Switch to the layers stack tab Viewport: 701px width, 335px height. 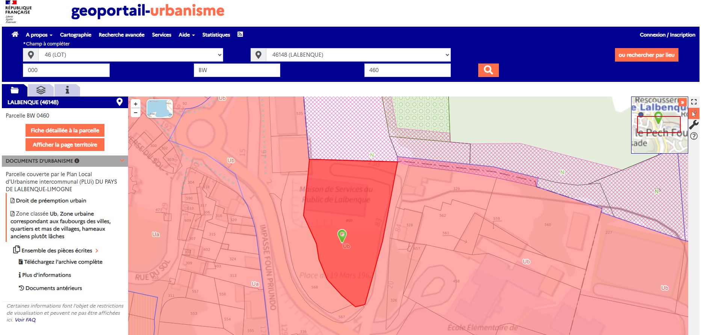tap(41, 90)
